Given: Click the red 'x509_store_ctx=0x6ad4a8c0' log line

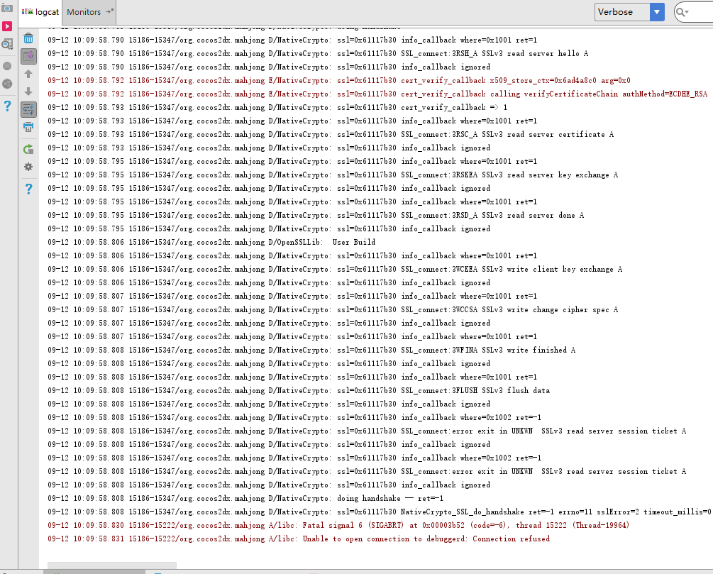Looking at the screenshot, I should click(339, 80).
